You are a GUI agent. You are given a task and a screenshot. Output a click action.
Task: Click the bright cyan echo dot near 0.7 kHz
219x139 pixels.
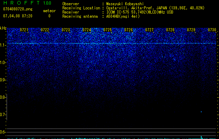coord(201,112)
